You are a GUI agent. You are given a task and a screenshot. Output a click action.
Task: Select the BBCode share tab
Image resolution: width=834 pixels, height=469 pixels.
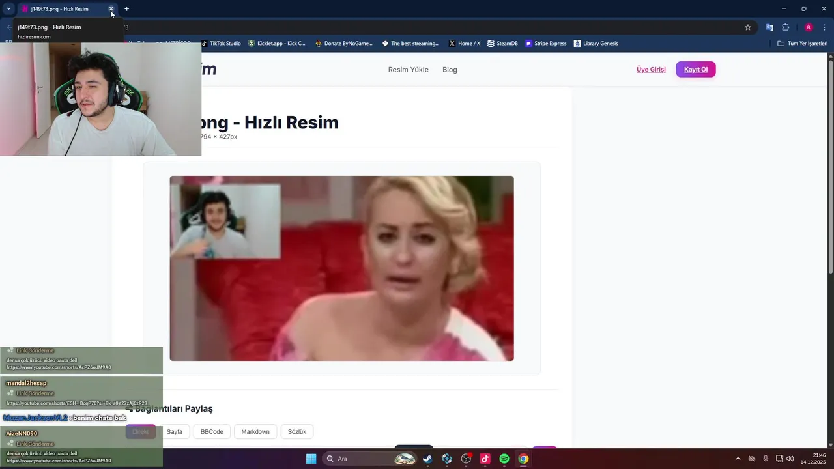(x=212, y=432)
